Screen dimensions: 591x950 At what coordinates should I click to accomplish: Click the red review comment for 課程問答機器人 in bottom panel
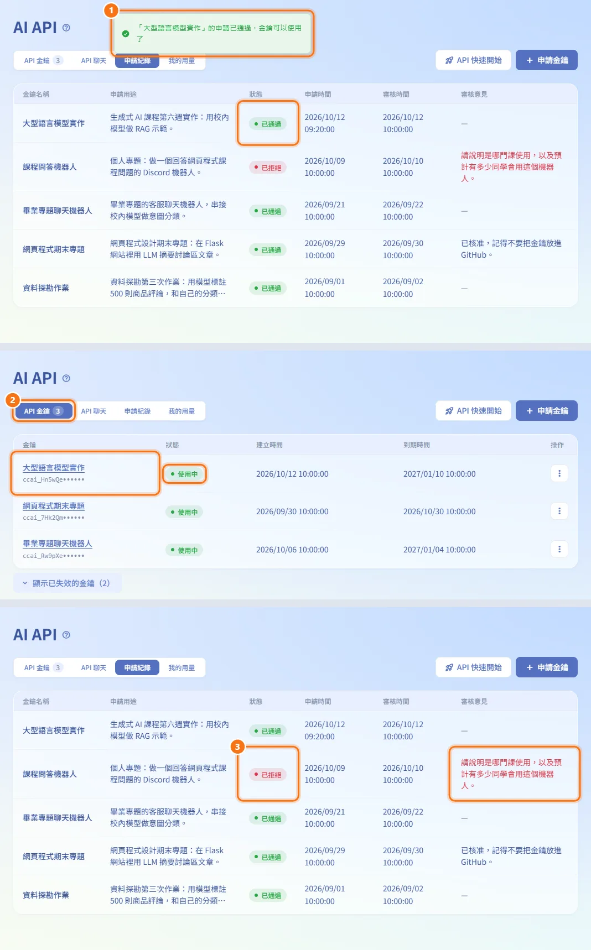(511, 774)
